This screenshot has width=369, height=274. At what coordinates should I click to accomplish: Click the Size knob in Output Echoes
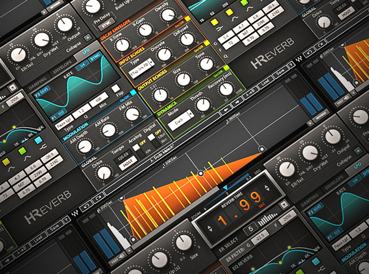tap(183, 79)
